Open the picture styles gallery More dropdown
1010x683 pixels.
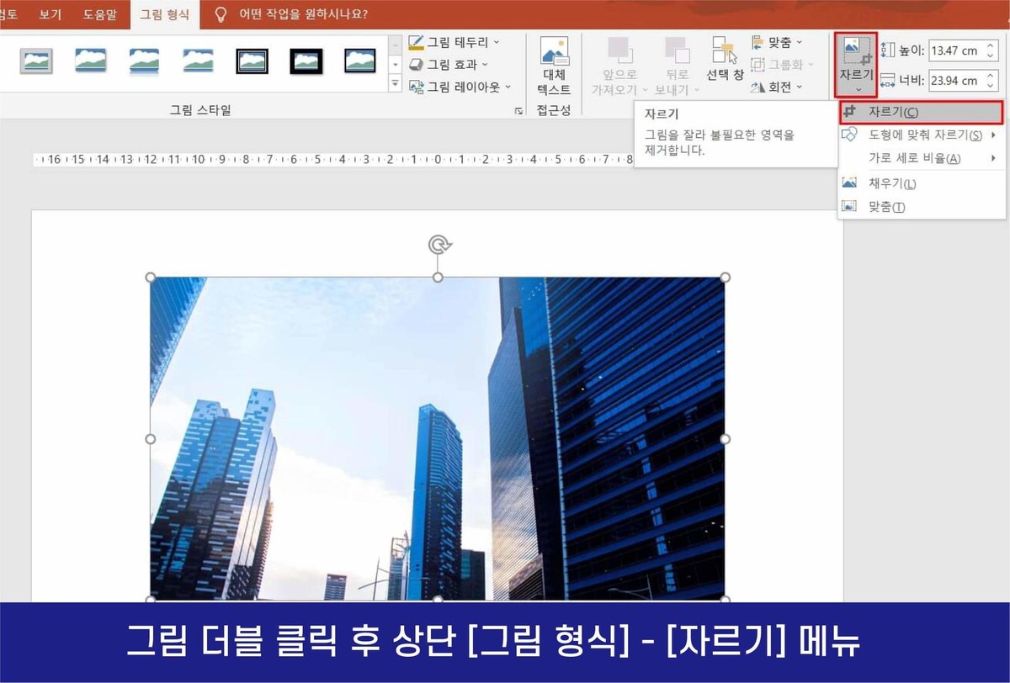(x=395, y=82)
